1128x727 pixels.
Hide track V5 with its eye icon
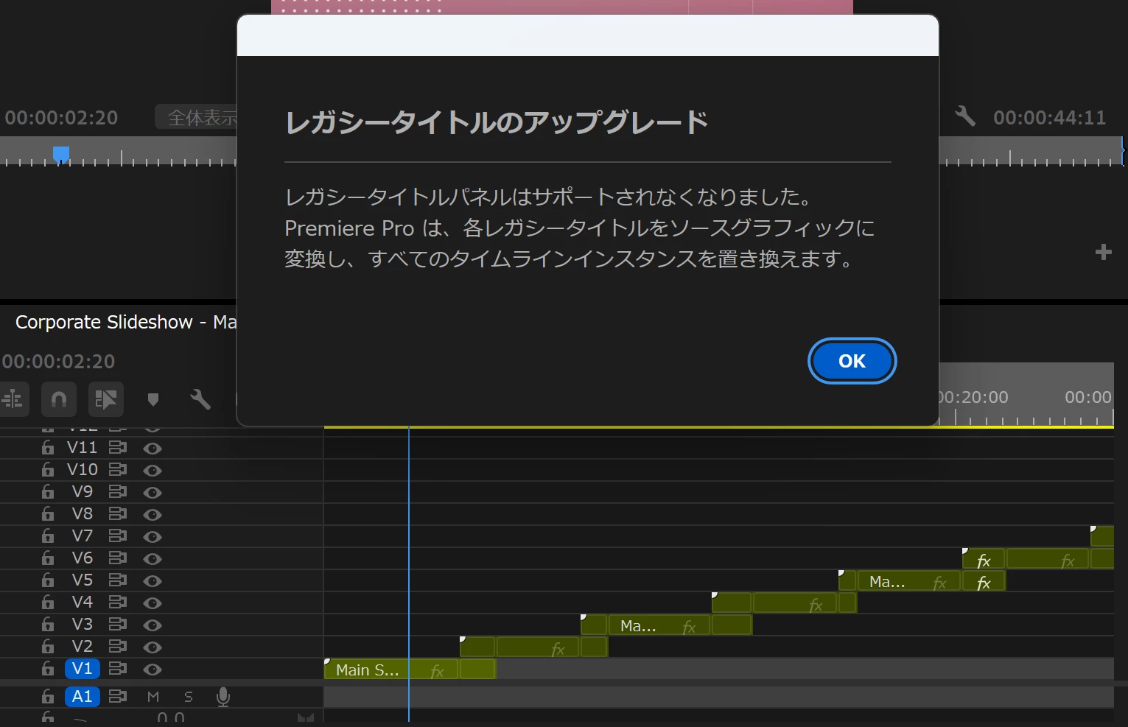tap(153, 580)
